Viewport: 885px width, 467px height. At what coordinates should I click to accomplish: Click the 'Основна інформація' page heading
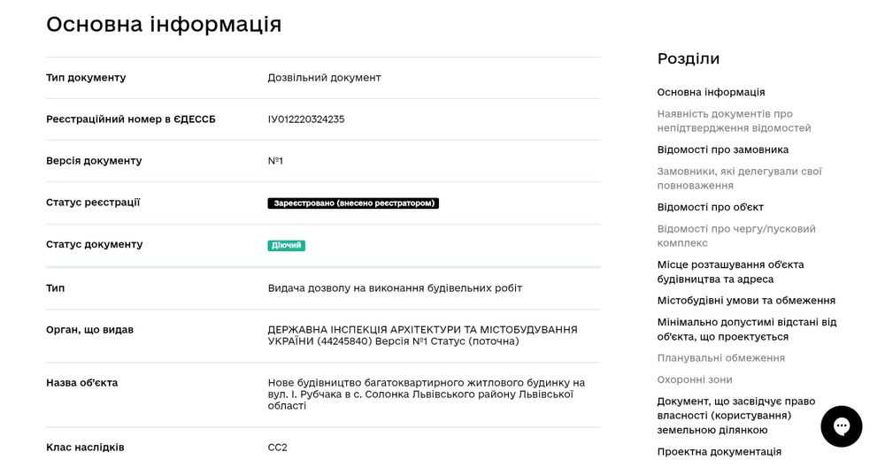point(164,25)
